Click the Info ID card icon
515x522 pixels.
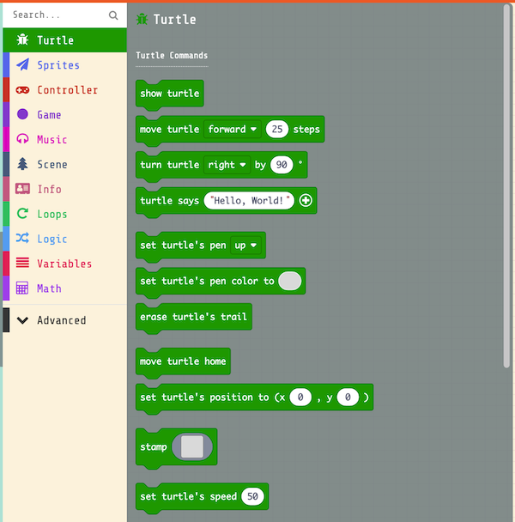[x=22, y=189]
